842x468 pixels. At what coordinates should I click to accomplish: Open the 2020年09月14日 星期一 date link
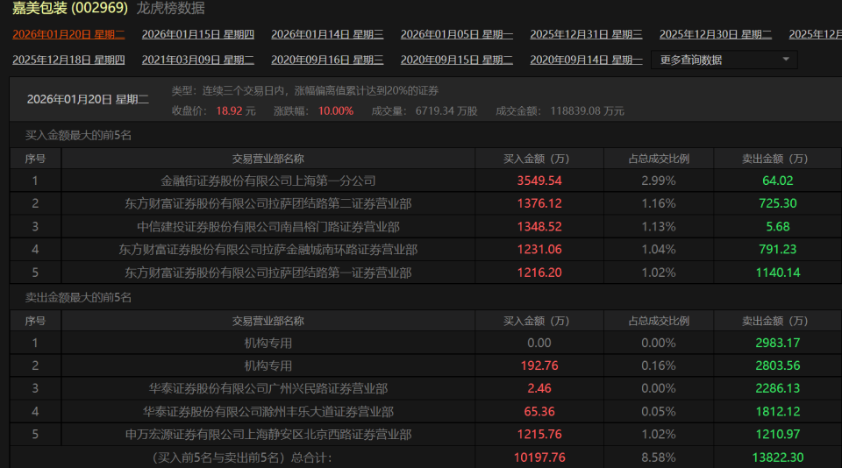(587, 60)
